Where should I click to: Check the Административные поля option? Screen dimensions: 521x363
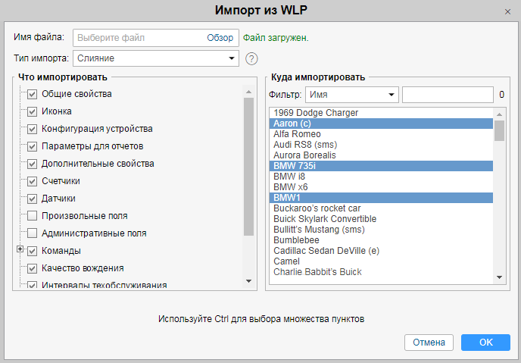[32, 233]
